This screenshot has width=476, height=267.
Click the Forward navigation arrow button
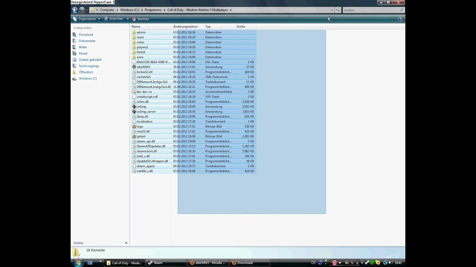coord(82,10)
